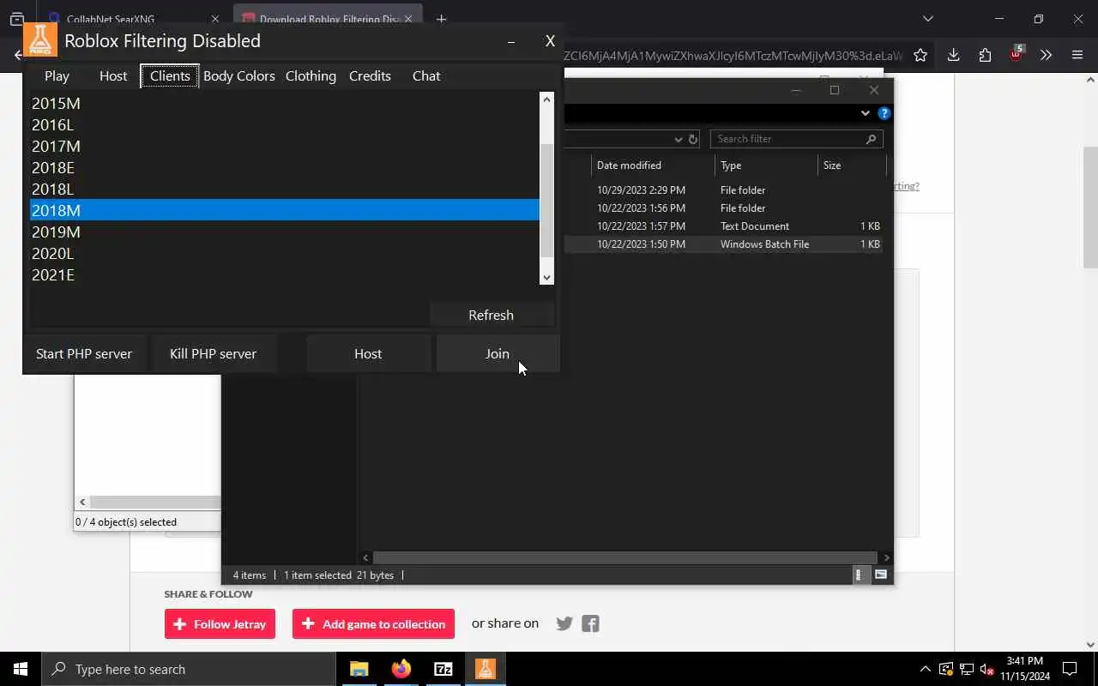This screenshot has height=686, width=1098.
Task: Click the Host button at bottom
Action: point(368,353)
